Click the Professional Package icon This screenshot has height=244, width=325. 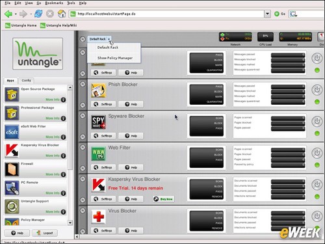click(x=12, y=113)
